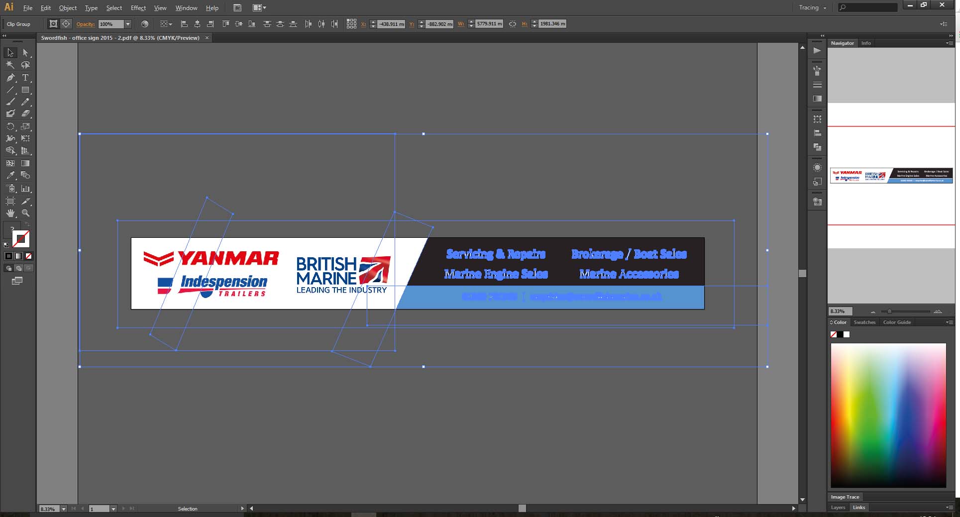Select the Type tool
The height and width of the screenshot is (517, 960).
(x=25, y=78)
